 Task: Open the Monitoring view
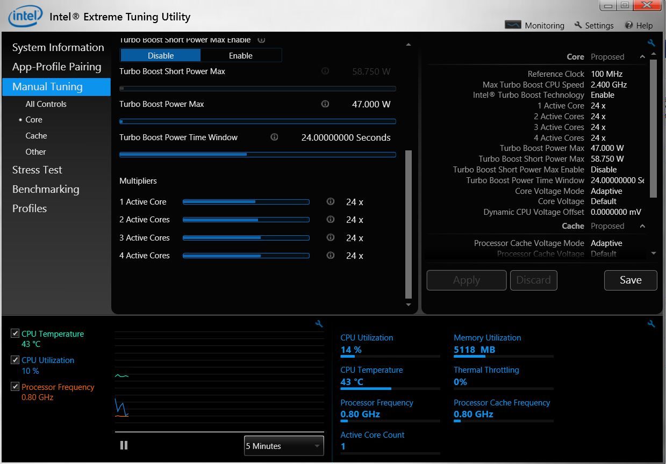pyautogui.click(x=534, y=25)
